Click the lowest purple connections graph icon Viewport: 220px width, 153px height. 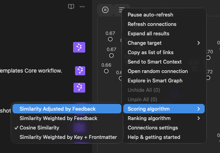[x=79, y=87]
